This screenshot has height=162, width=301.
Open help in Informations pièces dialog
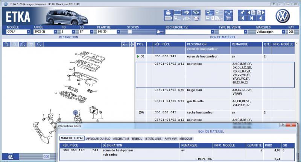283,125
